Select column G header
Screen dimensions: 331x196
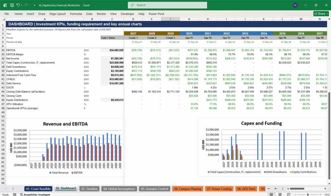(x=189, y=19)
